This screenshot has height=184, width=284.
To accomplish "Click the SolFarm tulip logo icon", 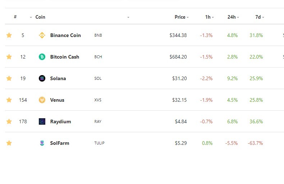I will (42, 143).
